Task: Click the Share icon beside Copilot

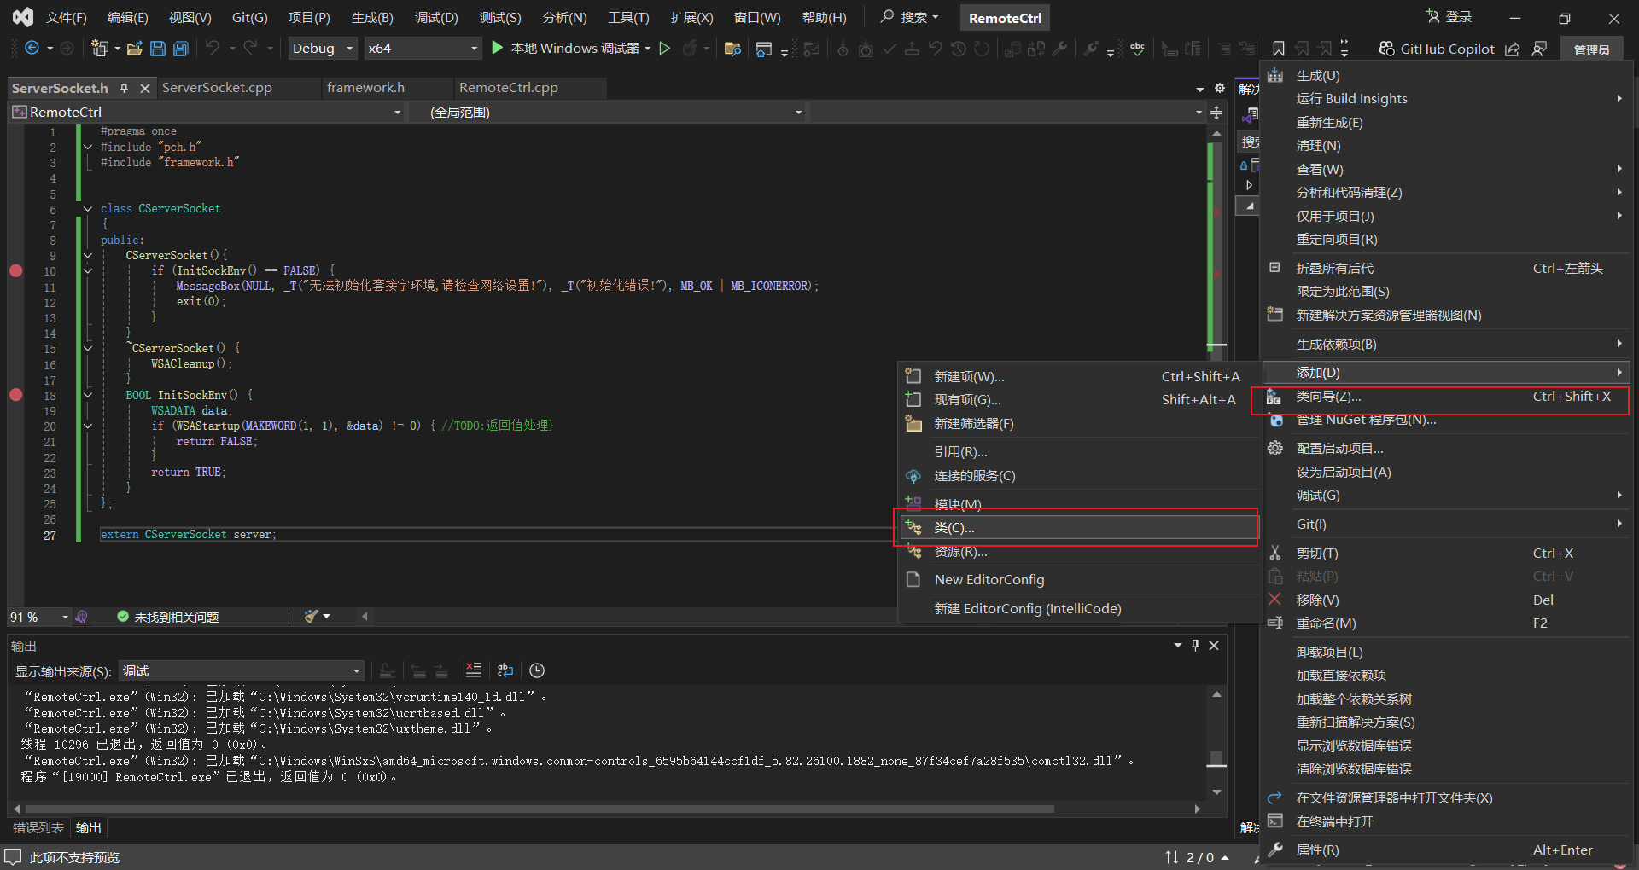Action: (x=1512, y=49)
